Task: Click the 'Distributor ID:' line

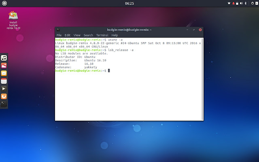Action: tap(75, 57)
